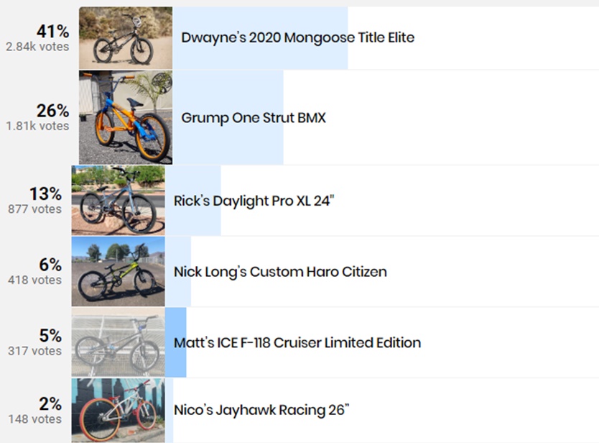Click the light blue result bar behind Grump One

coord(228,117)
